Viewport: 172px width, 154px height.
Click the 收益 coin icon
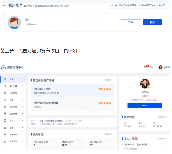click(x=5, y=120)
